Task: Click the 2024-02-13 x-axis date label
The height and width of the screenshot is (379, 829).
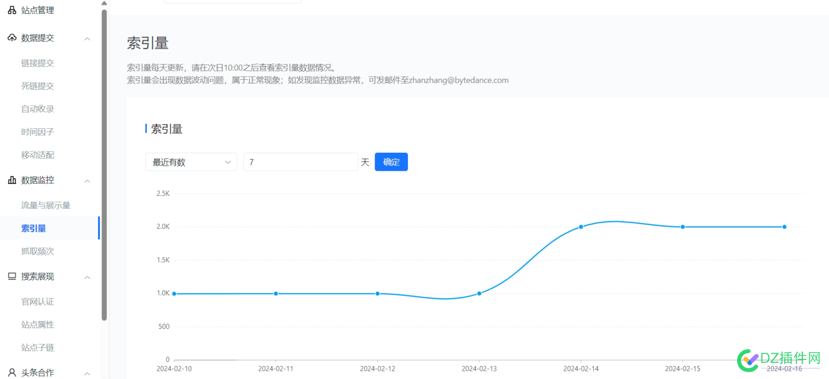Action: point(479,369)
